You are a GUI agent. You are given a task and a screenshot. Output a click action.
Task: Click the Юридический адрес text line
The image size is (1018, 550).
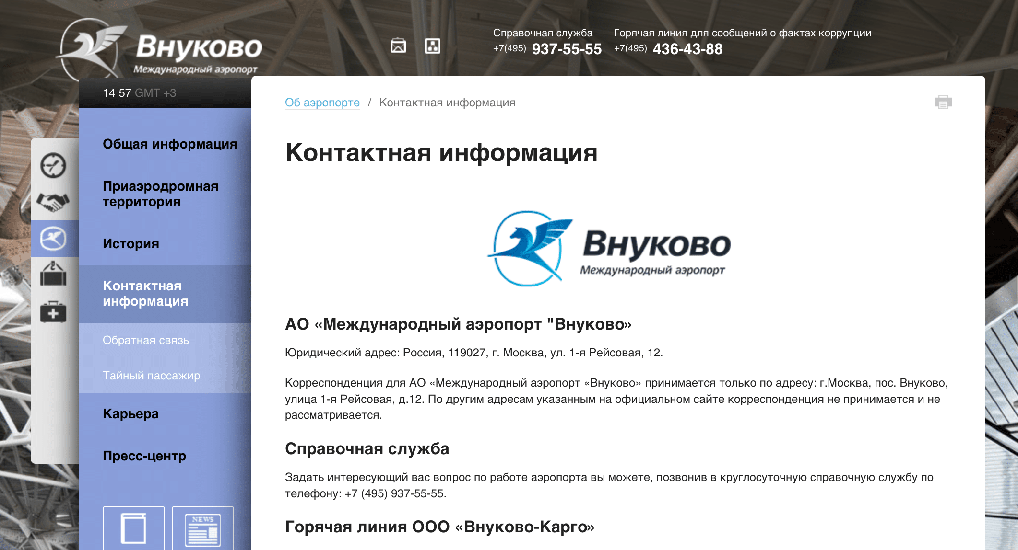[474, 353]
